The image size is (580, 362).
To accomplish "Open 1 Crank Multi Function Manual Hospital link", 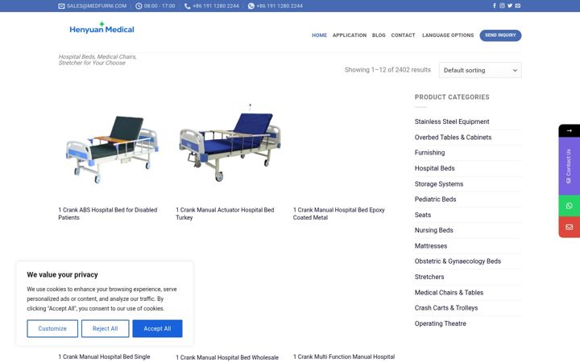I will click(x=344, y=357).
